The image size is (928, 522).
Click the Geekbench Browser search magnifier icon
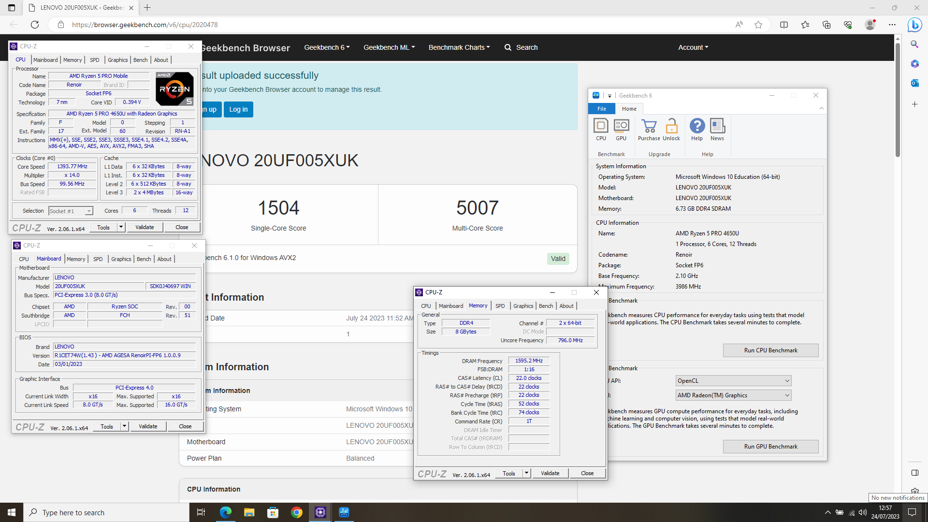tap(508, 47)
